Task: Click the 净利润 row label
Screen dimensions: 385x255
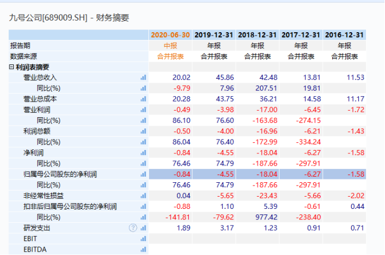Action: 33,153
